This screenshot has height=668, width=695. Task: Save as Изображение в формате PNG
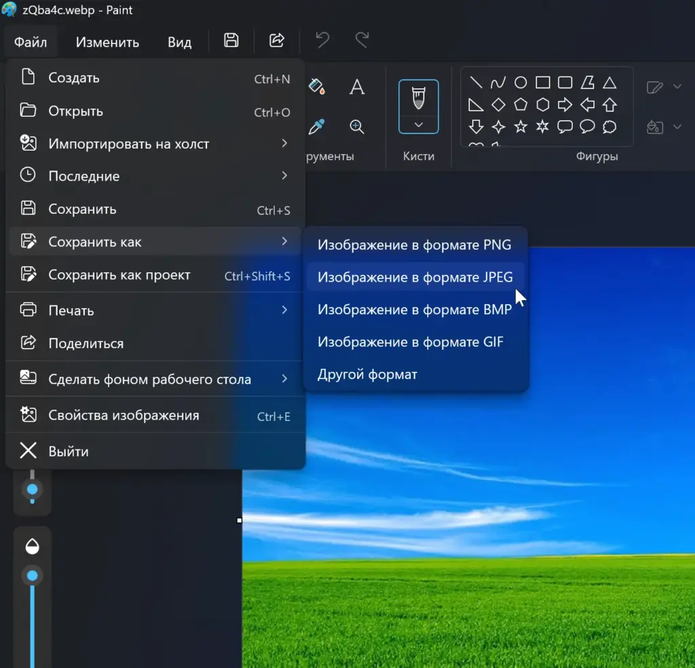click(416, 244)
